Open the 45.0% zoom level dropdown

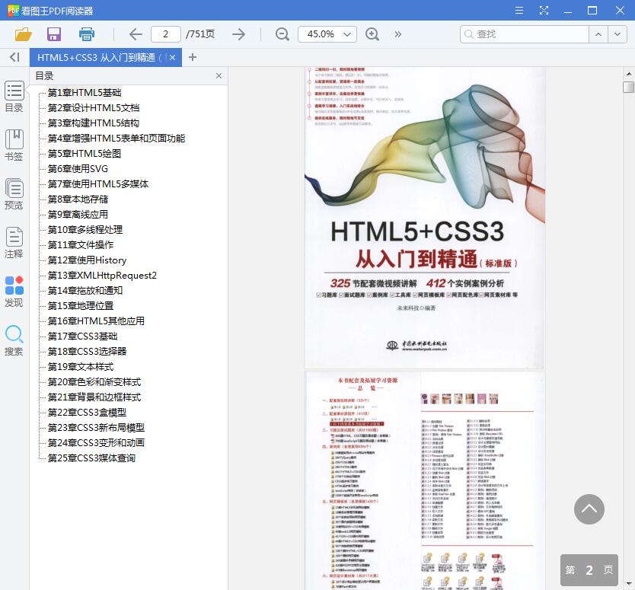tap(327, 34)
